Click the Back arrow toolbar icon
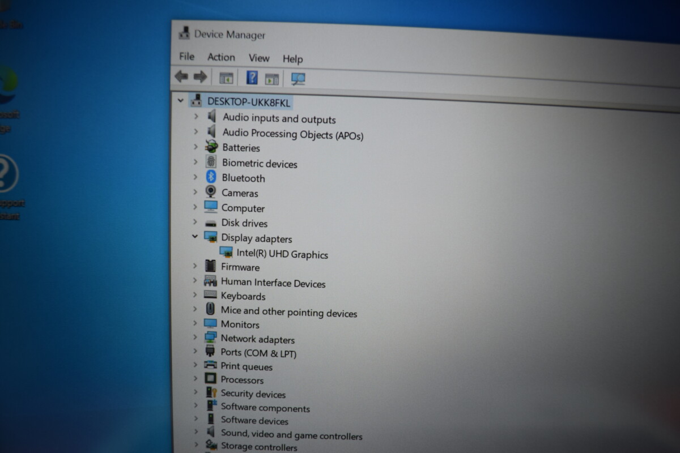Image resolution: width=680 pixels, height=453 pixels. point(181,76)
